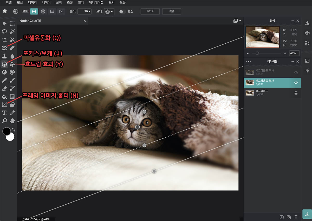Open the 필터 menu
The height and width of the screenshot is (221, 312).
(81, 2)
